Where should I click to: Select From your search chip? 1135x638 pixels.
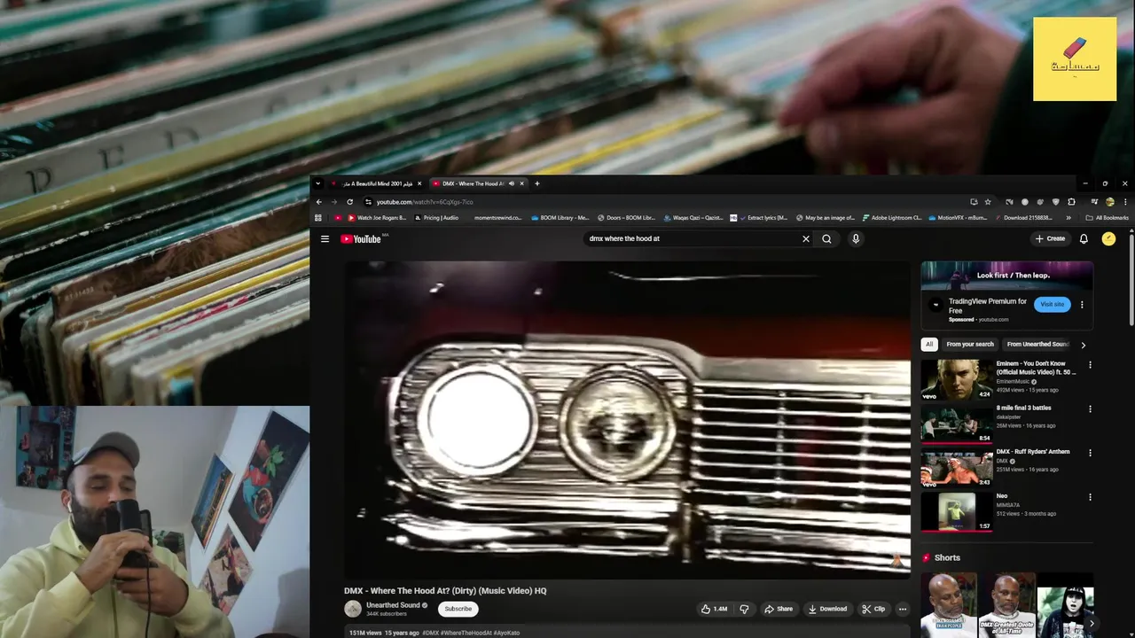pyautogui.click(x=970, y=344)
